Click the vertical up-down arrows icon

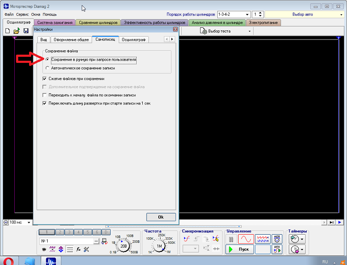click(x=61, y=249)
